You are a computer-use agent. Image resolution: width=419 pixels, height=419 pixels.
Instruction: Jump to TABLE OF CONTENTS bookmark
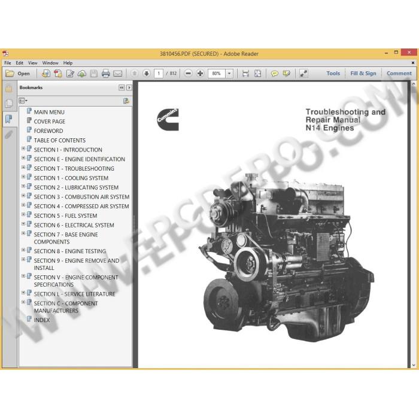click(x=60, y=140)
